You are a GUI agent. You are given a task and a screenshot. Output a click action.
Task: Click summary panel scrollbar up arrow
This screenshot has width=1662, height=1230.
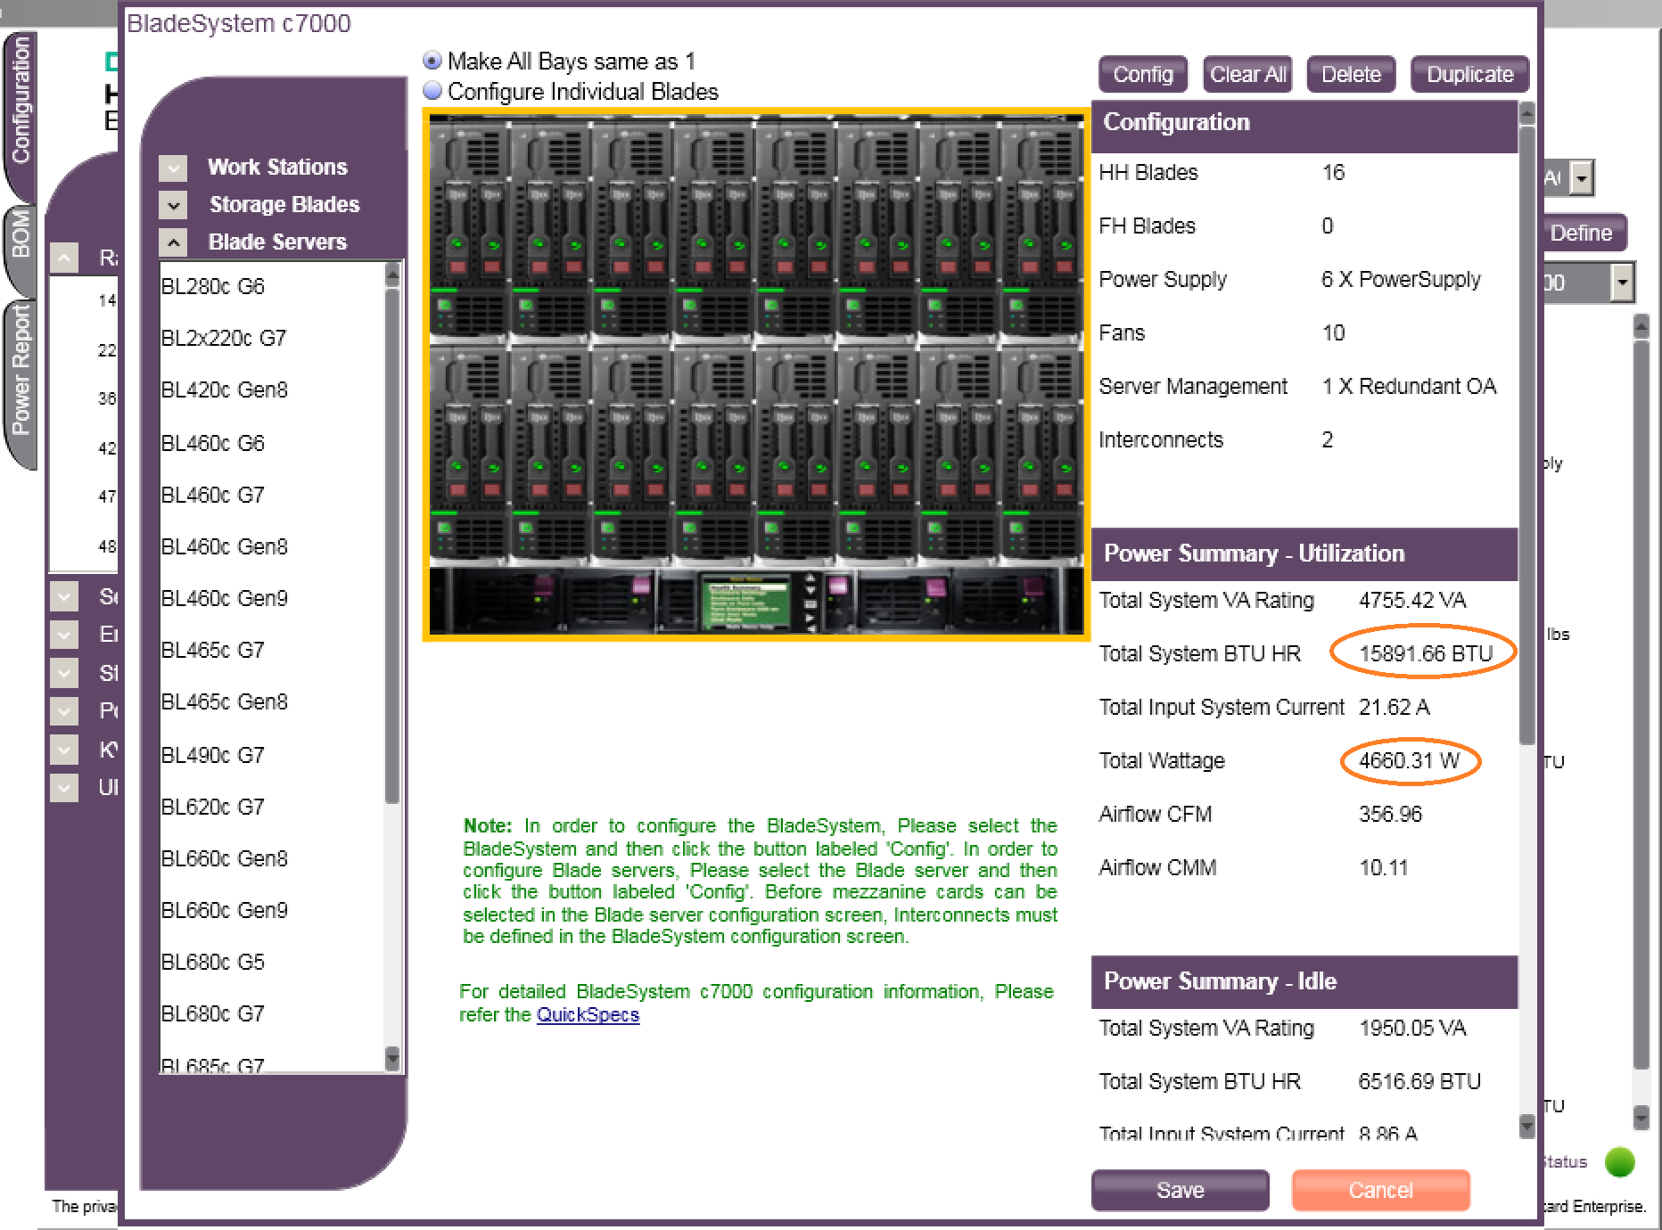click(1527, 114)
